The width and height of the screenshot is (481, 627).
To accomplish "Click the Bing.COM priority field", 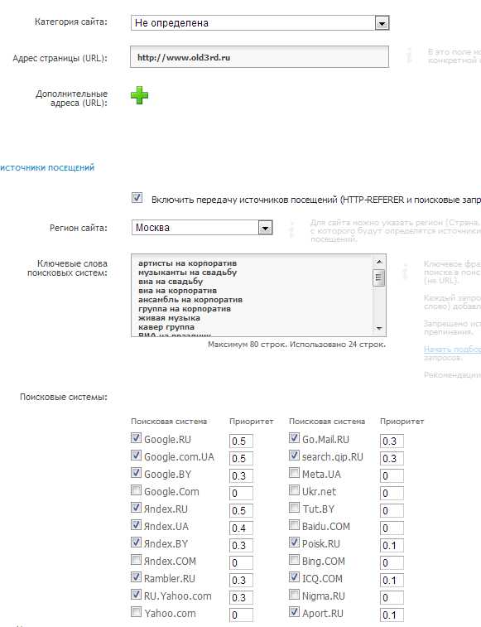I will tap(392, 562).
